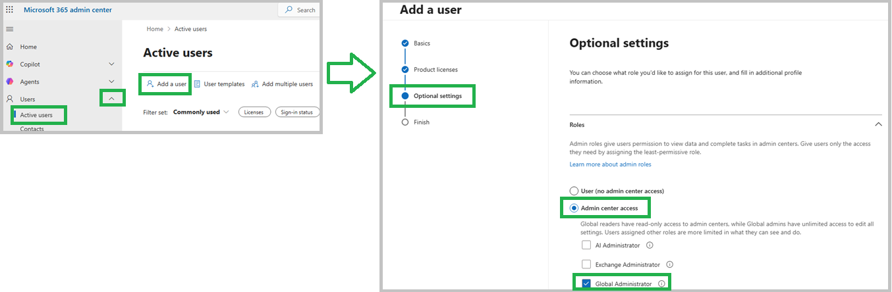Click the Roles section label
Viewport: 892px width, 292px height.
point(576,124)
